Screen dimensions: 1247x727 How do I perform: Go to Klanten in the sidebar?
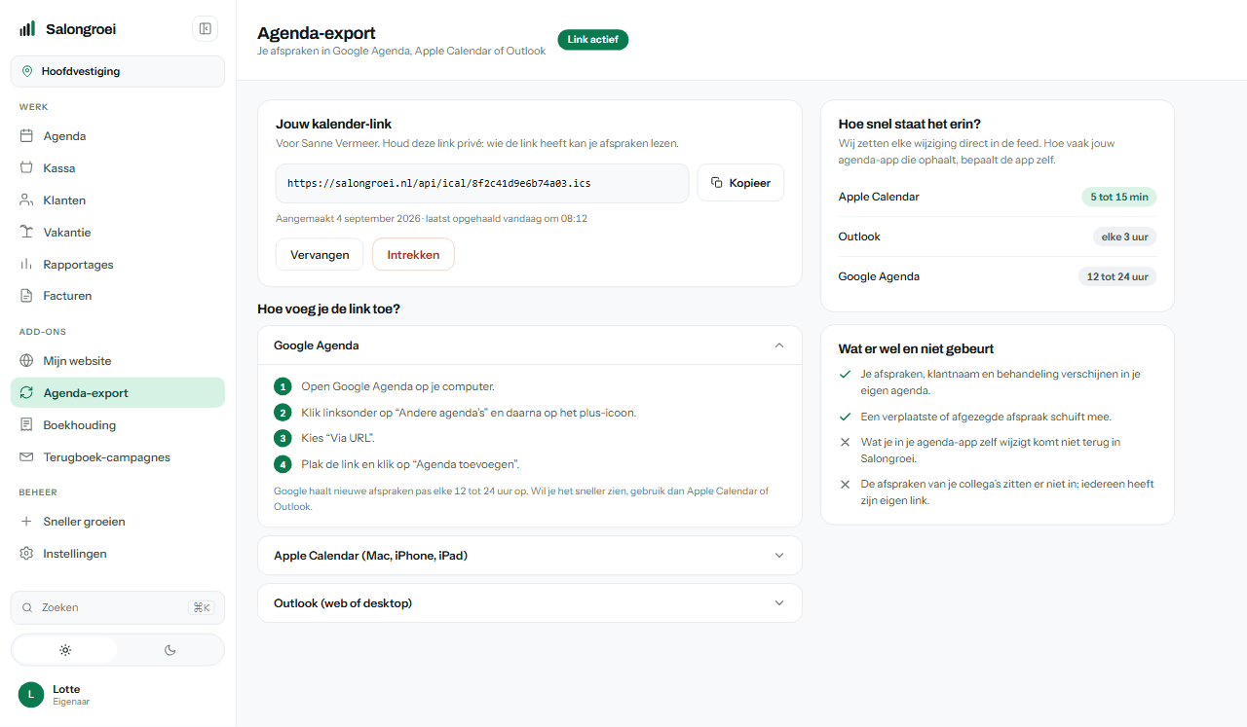tap(118, 200)
